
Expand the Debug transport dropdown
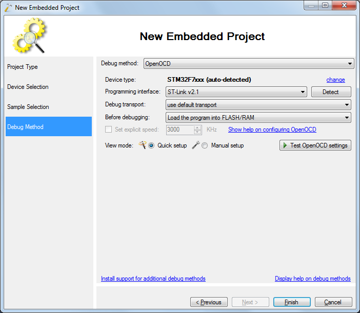(x=258, y=105)
